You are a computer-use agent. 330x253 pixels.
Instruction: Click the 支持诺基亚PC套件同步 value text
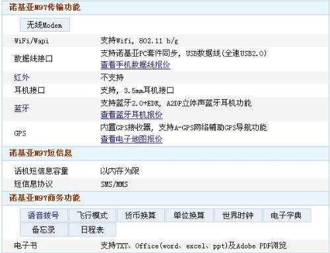[183, 54]
